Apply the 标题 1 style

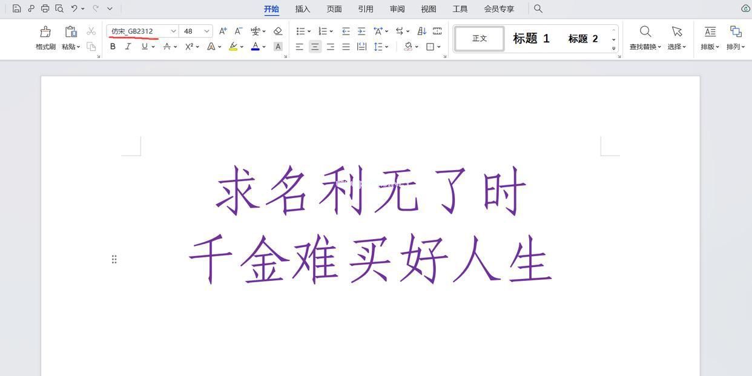(531, 38)
